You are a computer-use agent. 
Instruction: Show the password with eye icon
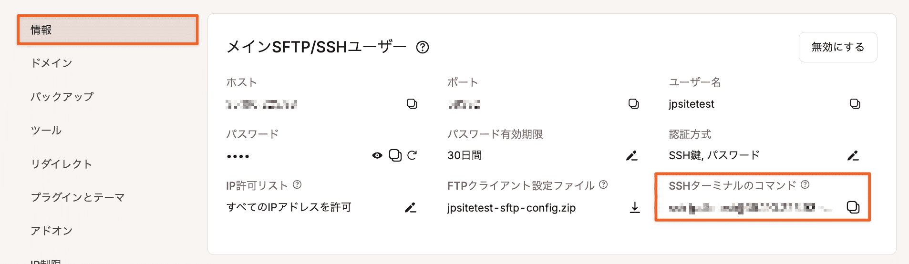(x=377, y=155)
